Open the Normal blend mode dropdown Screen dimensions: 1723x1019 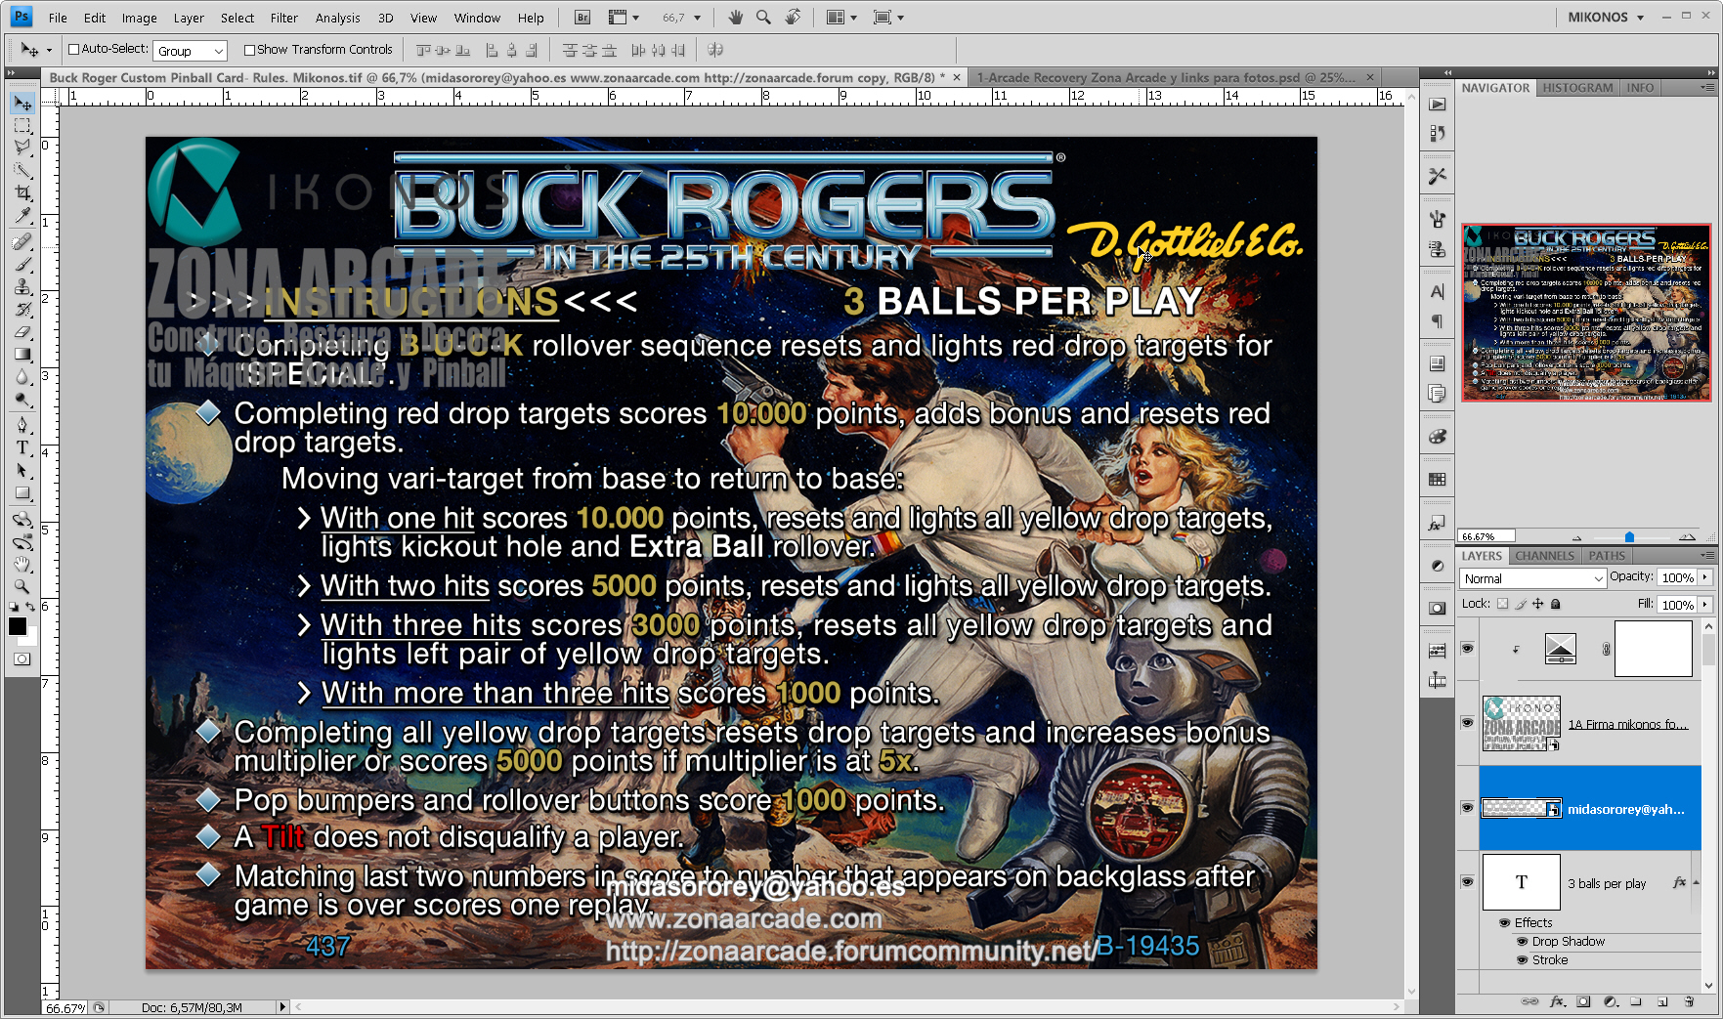pos(1532,578)
